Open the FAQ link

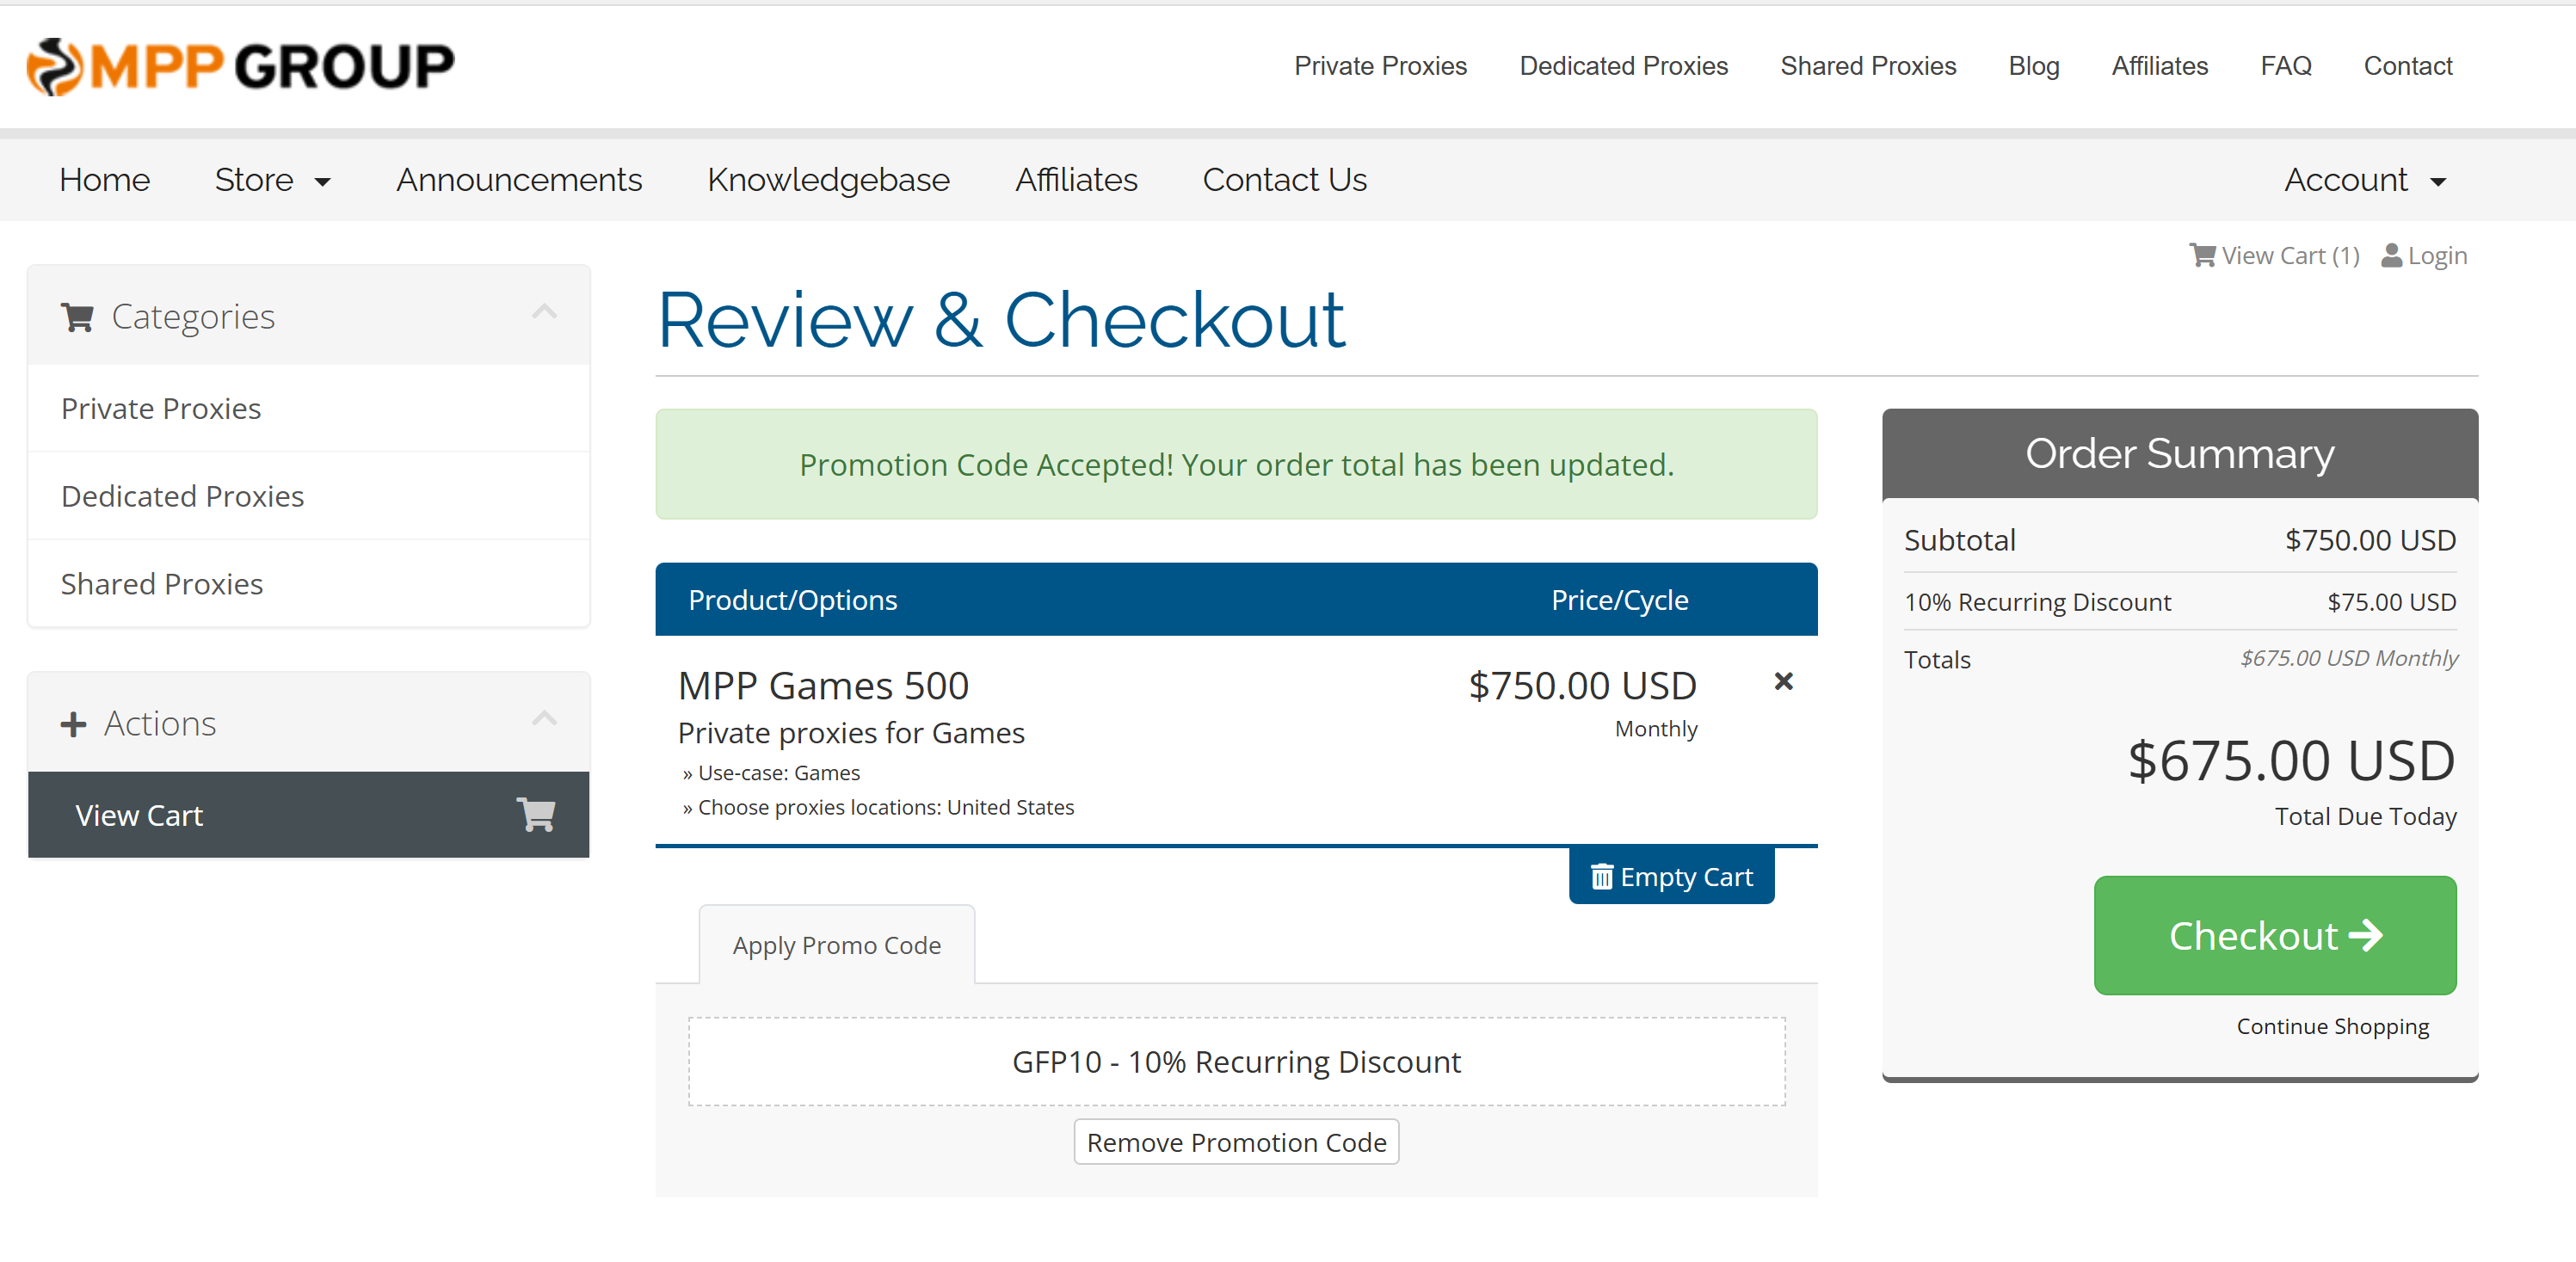[x=2285, y=66]
